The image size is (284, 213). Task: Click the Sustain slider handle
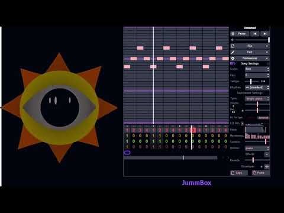[266, 141]
